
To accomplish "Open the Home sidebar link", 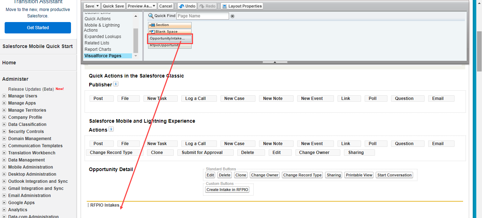I will click(x=9, y=63).
